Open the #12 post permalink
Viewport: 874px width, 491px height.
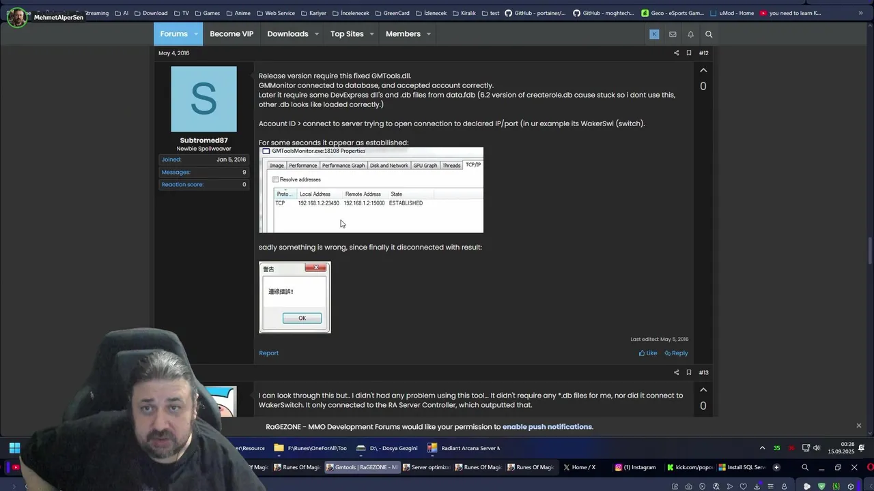tap(703, 53)
